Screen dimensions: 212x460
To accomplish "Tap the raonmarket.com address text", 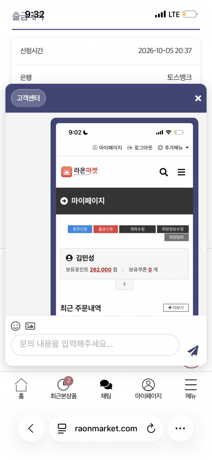I will [106, 428].
